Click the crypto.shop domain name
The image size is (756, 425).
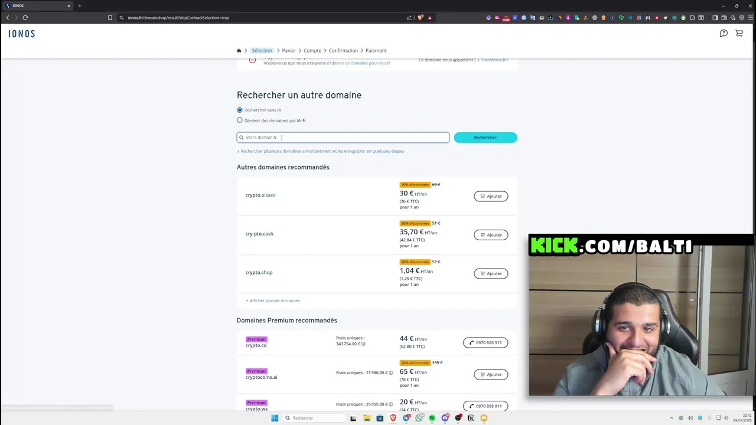[259, 273]
